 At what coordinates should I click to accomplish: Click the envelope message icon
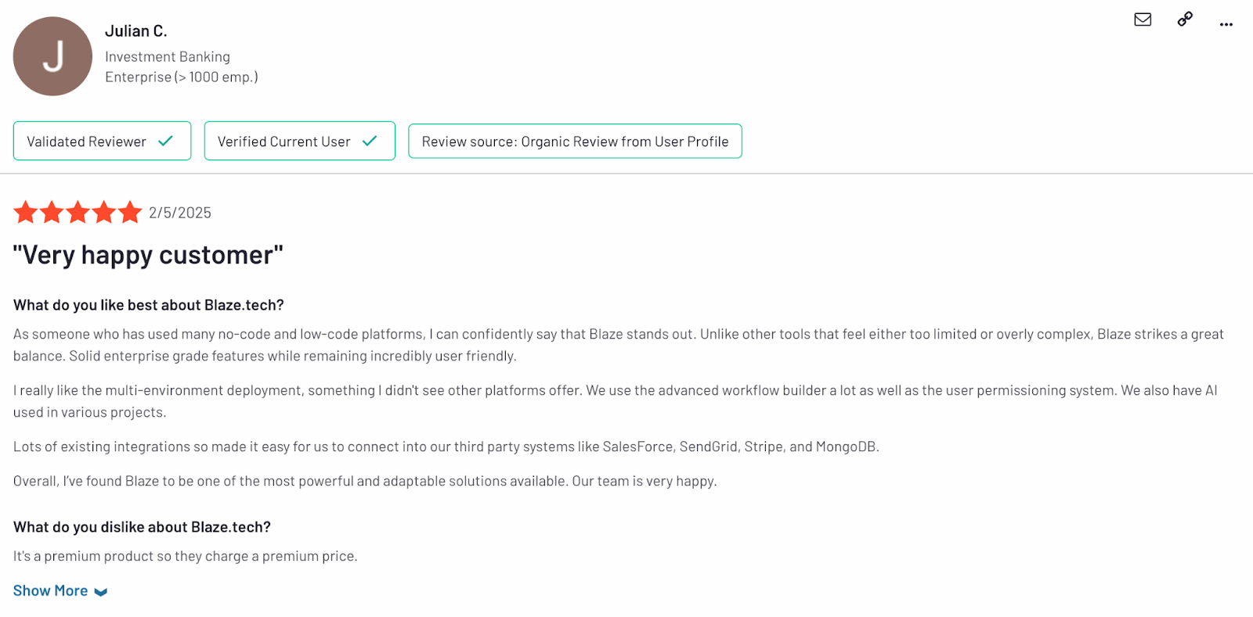(x=1143, y=20)
